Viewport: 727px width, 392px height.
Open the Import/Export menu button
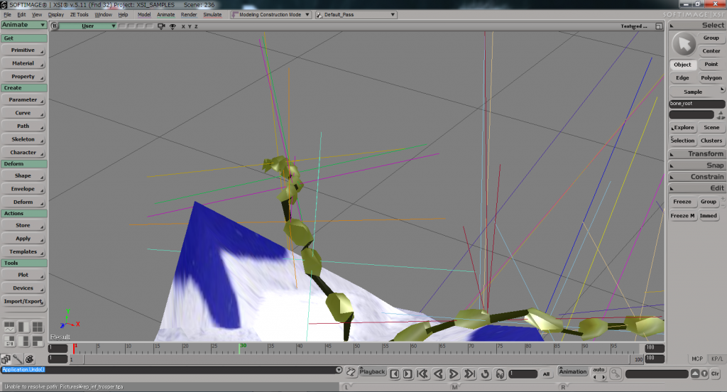[23, 302]
